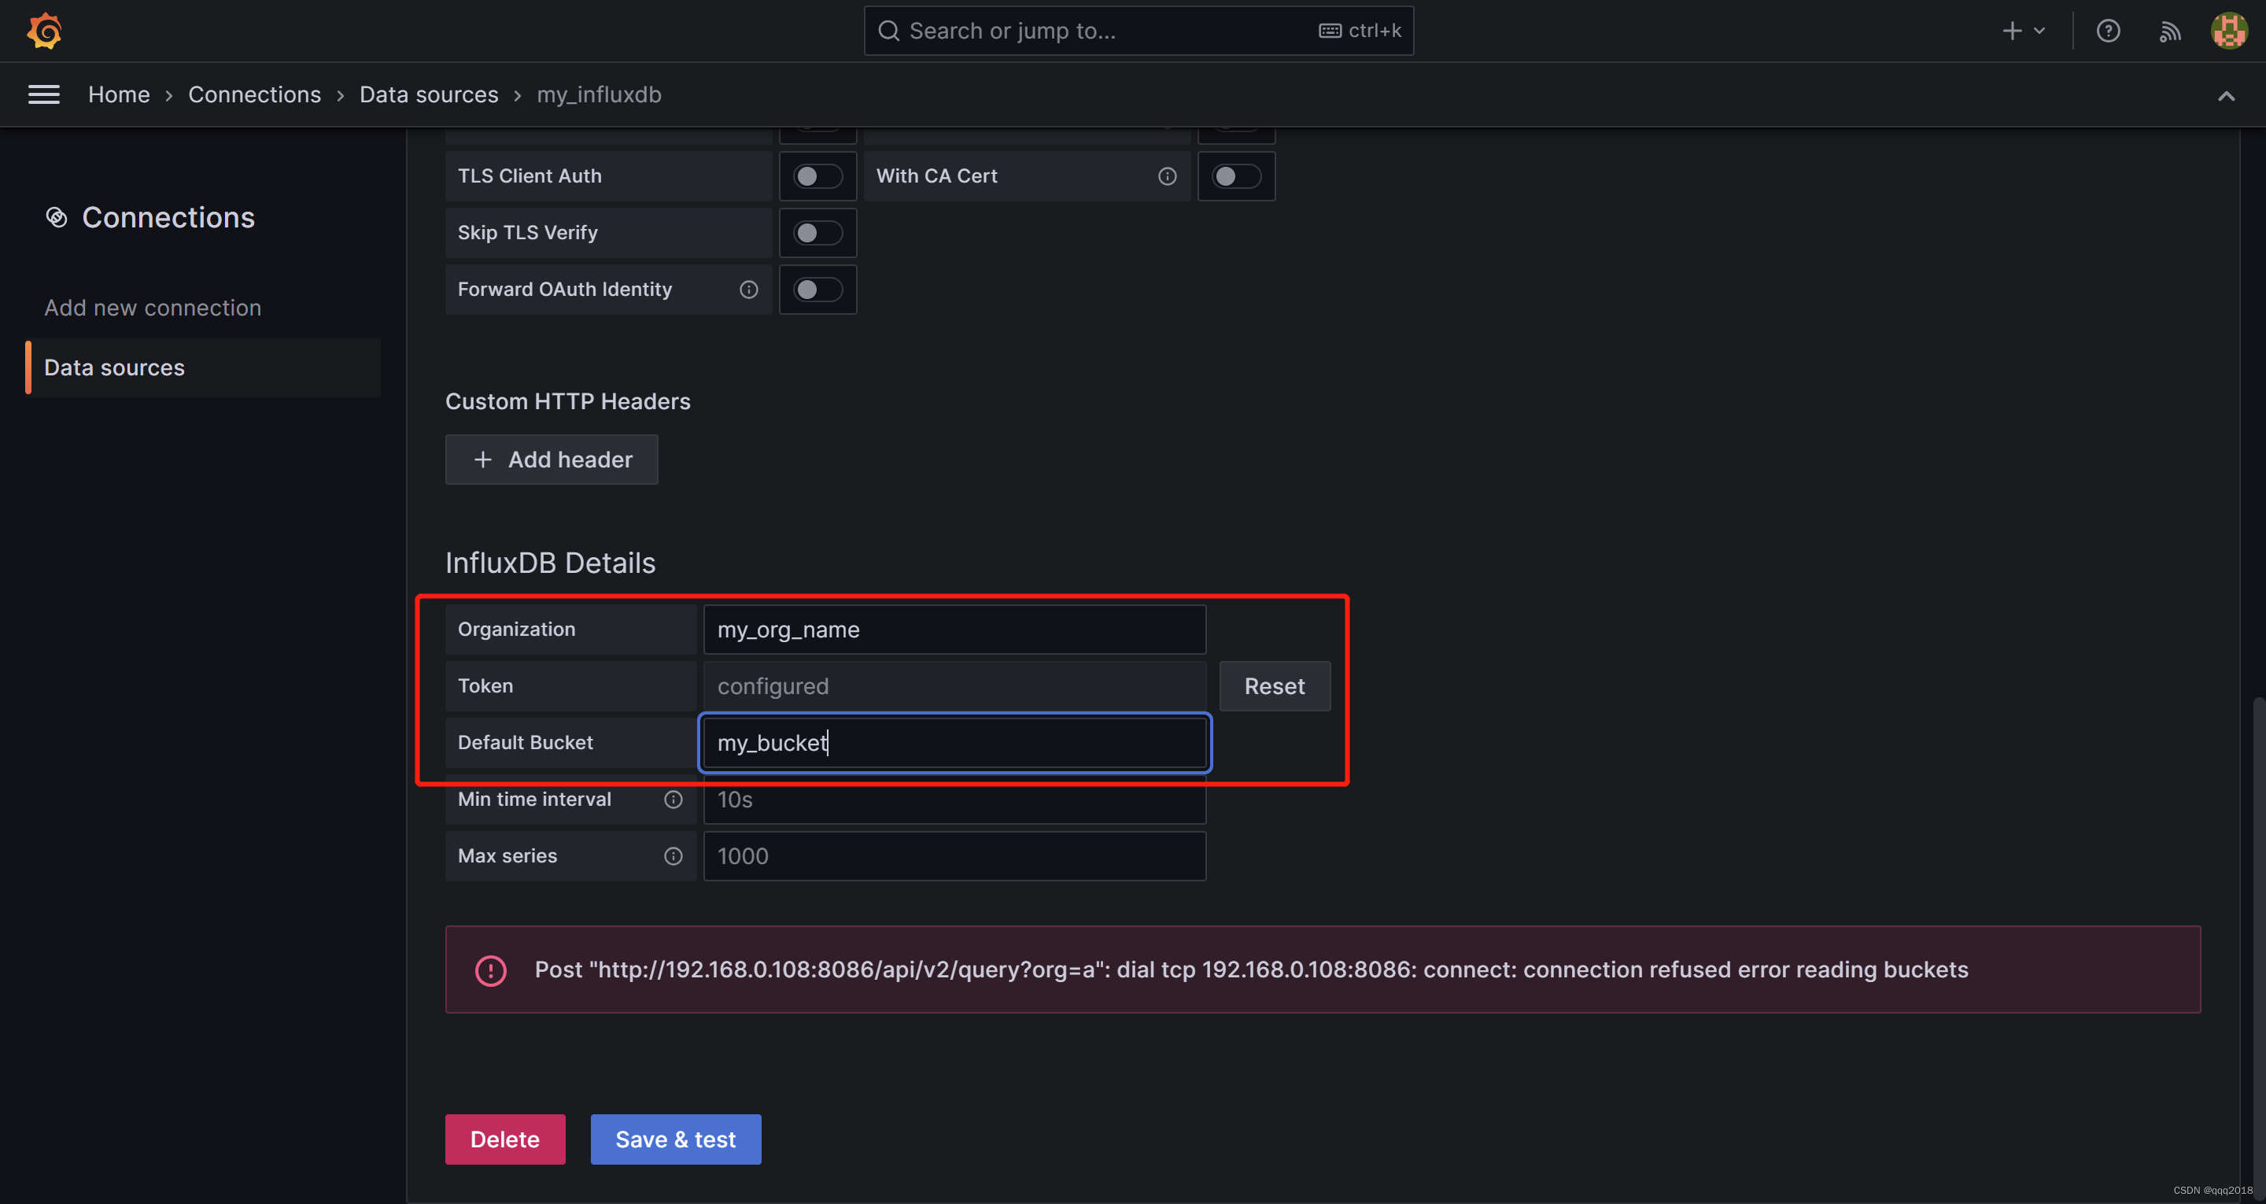
Task: Show info for With CA Cert
Action: point(1168,176)
